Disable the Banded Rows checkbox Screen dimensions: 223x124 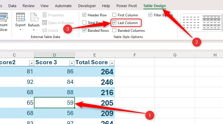point(84,30)
